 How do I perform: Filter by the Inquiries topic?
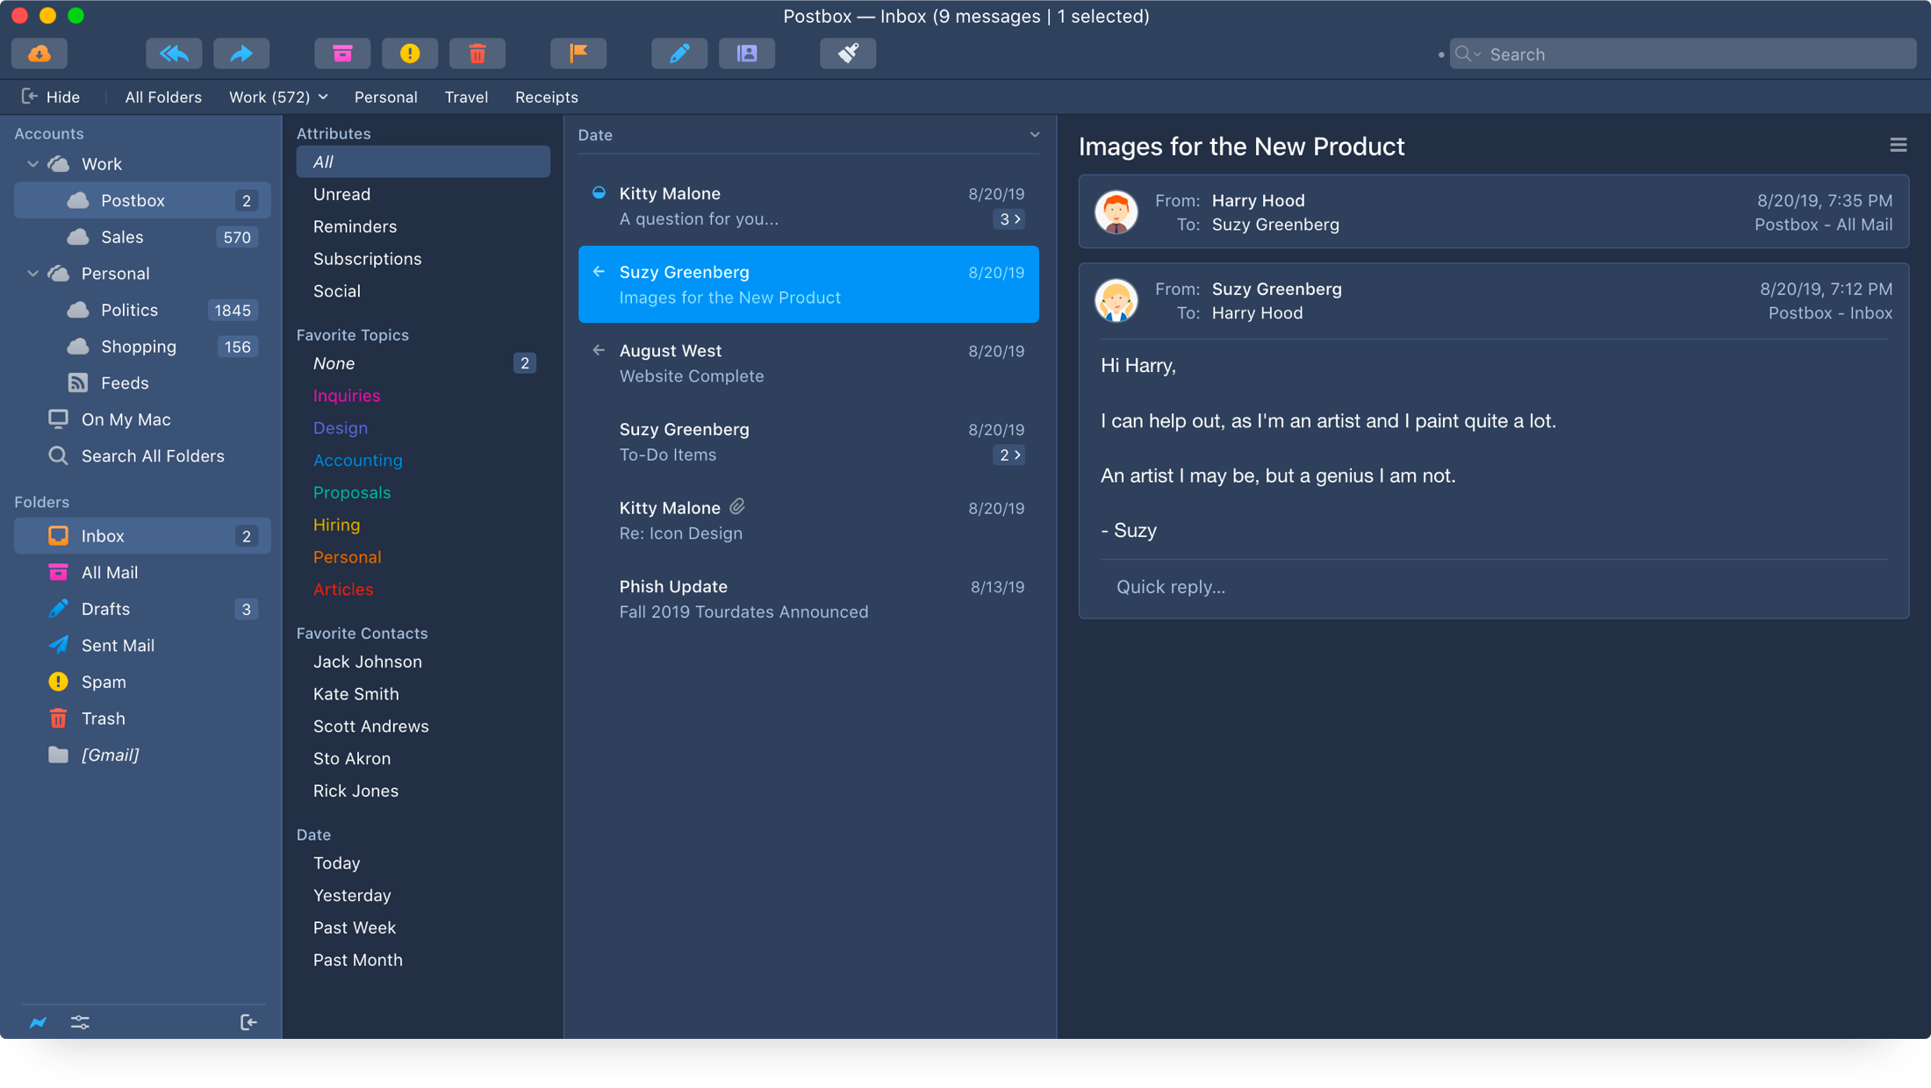tap(347, 396)
